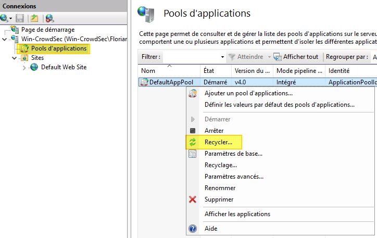This screenshot has height=238, width=377.
Task: Choose Ajouter un pool d'applications...
Action: 248,93
